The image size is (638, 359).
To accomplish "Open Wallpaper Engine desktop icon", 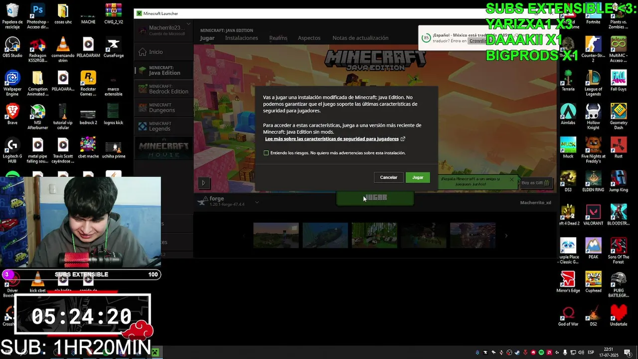I will 12,83.
